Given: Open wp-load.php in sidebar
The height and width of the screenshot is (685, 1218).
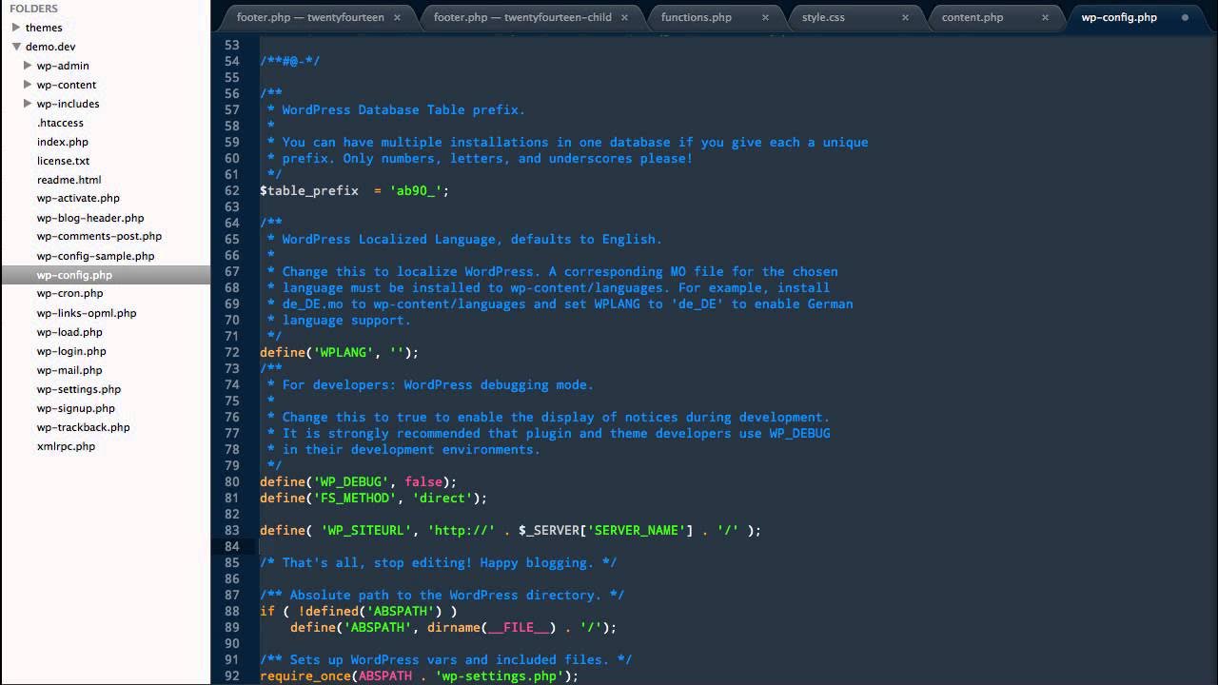Looking at the screenshot, I should pyautogui.click(x=69, y=332).
